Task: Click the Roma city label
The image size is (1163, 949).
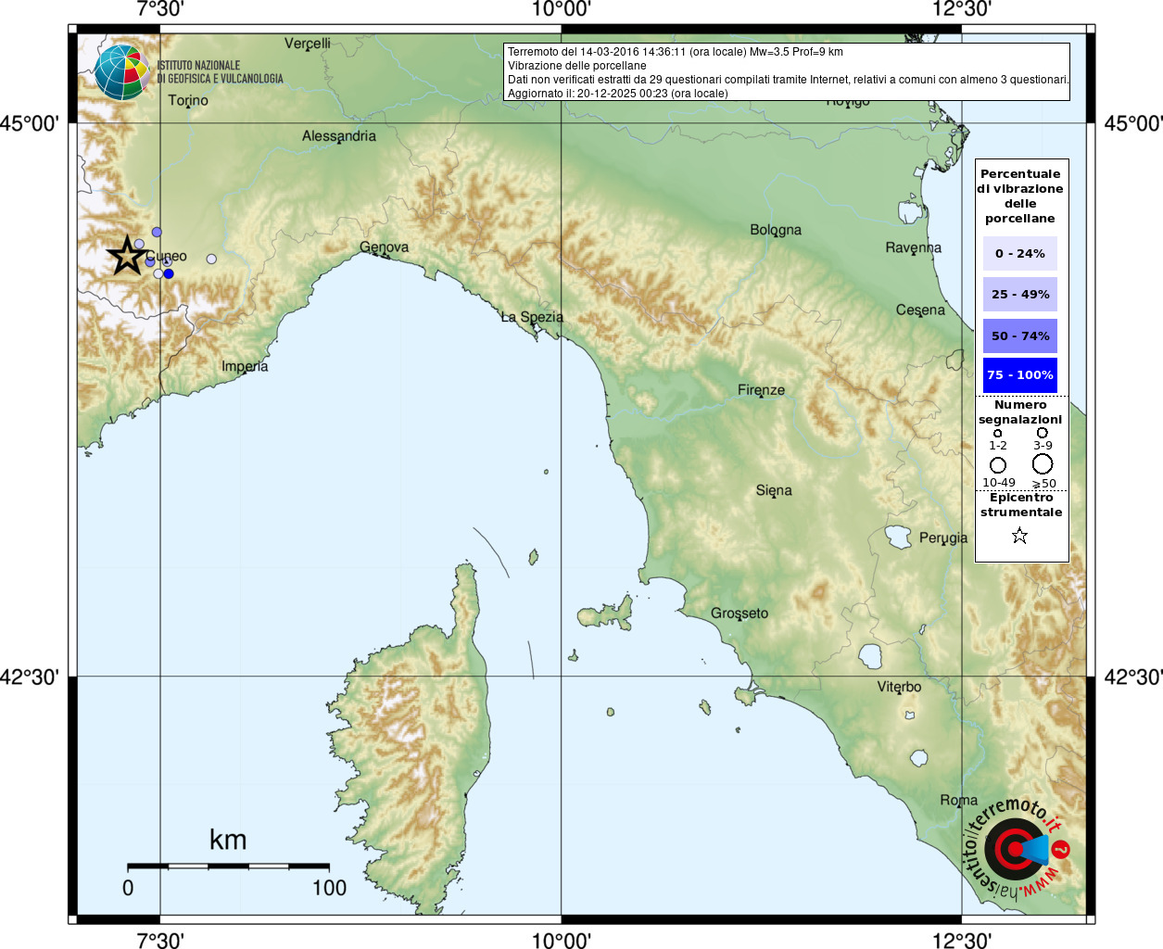Action: [x=959, y=800]
